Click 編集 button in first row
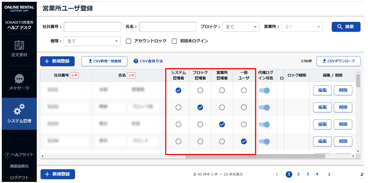Image resolution: width=368 pixels, height=183 pixels. pos(322,91)
